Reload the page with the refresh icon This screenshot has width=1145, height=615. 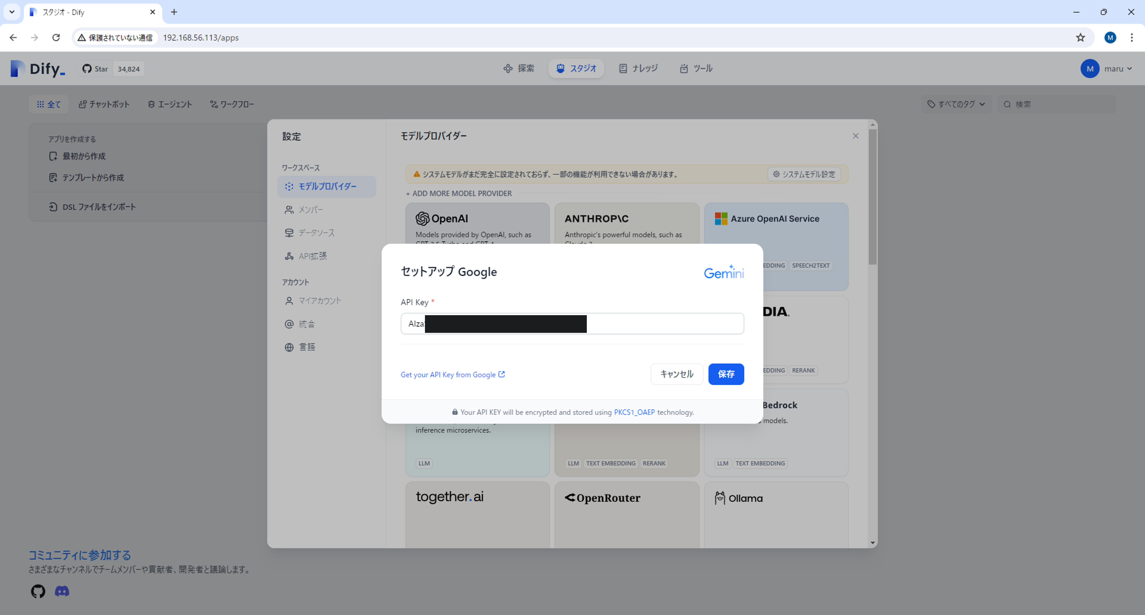pyautogui.click(x=56, y=38)
